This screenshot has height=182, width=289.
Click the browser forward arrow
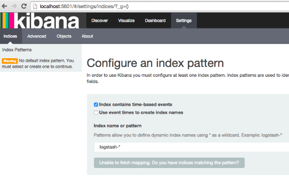point(14,6)
